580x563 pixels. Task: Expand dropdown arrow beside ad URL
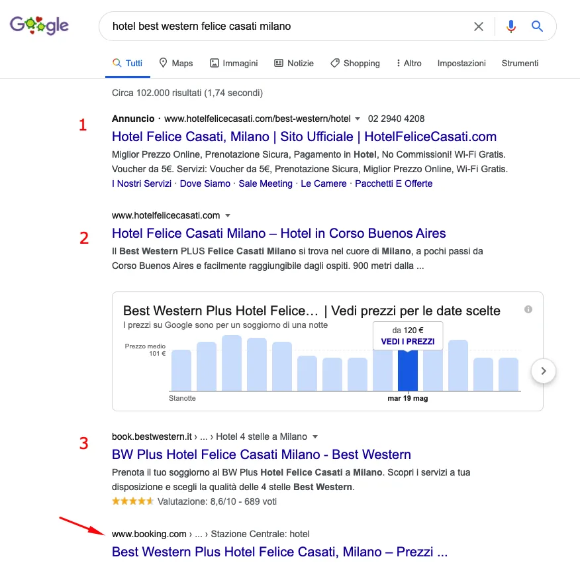click(358, 119)
